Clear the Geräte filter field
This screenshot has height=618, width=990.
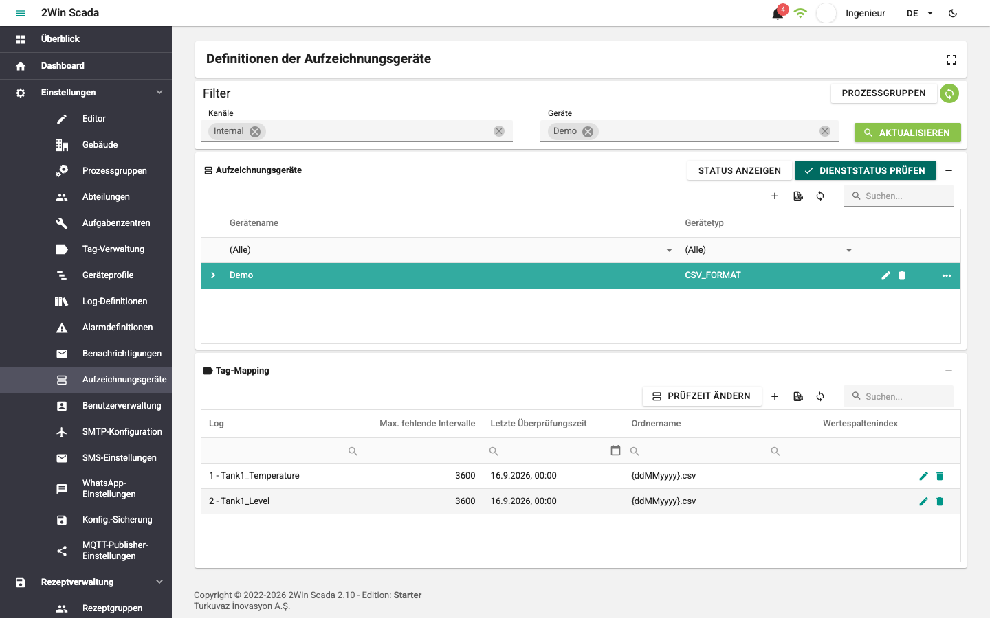[825, 131]
